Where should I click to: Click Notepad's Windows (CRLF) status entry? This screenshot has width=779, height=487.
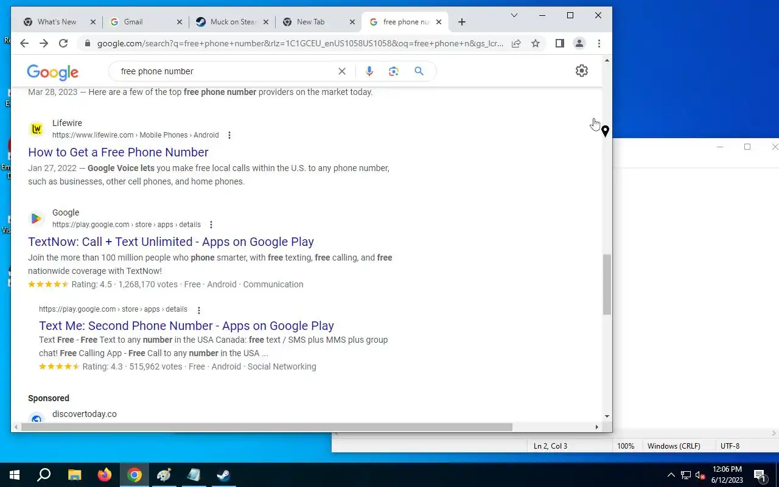click(674, 446)
